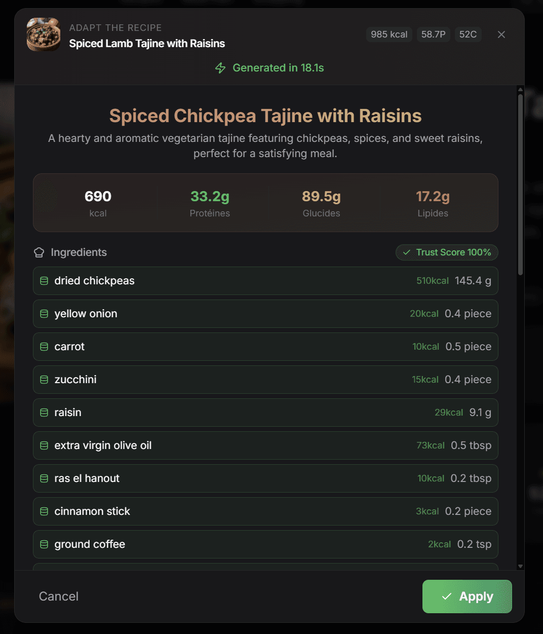Open the Spiced Lamb Tajine recipe thumbnail
Viewport: 543px width, 634px height.
(x=43, y=34)
